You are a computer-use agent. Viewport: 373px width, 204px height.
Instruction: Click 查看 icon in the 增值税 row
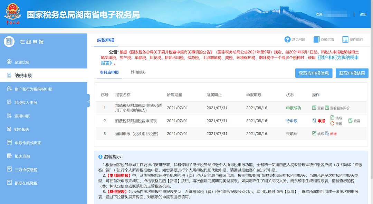point(314,108)
